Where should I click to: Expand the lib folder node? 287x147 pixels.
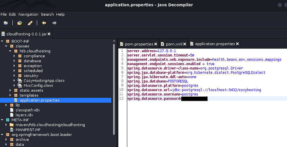pos(7,105)
